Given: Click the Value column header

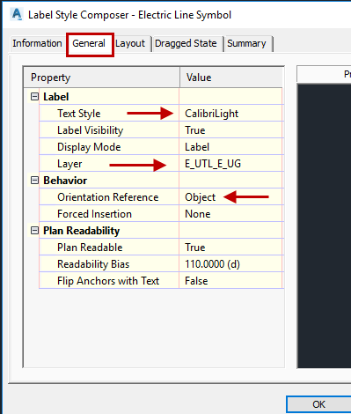Looking at the screenshot, I should pyautogui.click(x=231, y=78).
